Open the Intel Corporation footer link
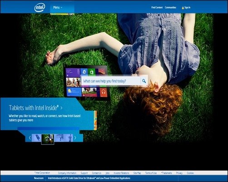The image size is (228, 182). coord(42,173)
